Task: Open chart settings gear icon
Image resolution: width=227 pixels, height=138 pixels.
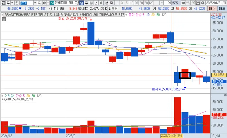Action: coord(203,3)
